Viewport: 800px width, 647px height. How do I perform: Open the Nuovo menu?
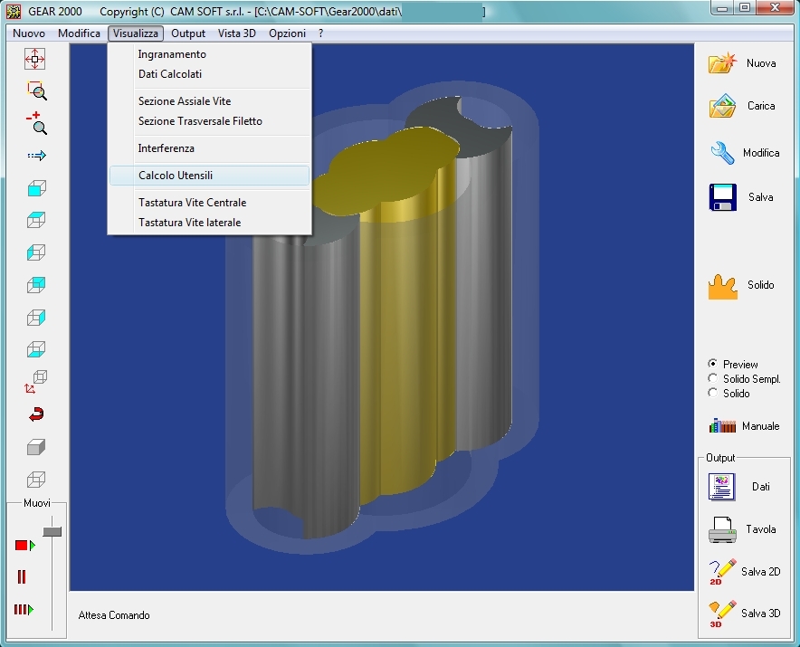tap(29, 33)
